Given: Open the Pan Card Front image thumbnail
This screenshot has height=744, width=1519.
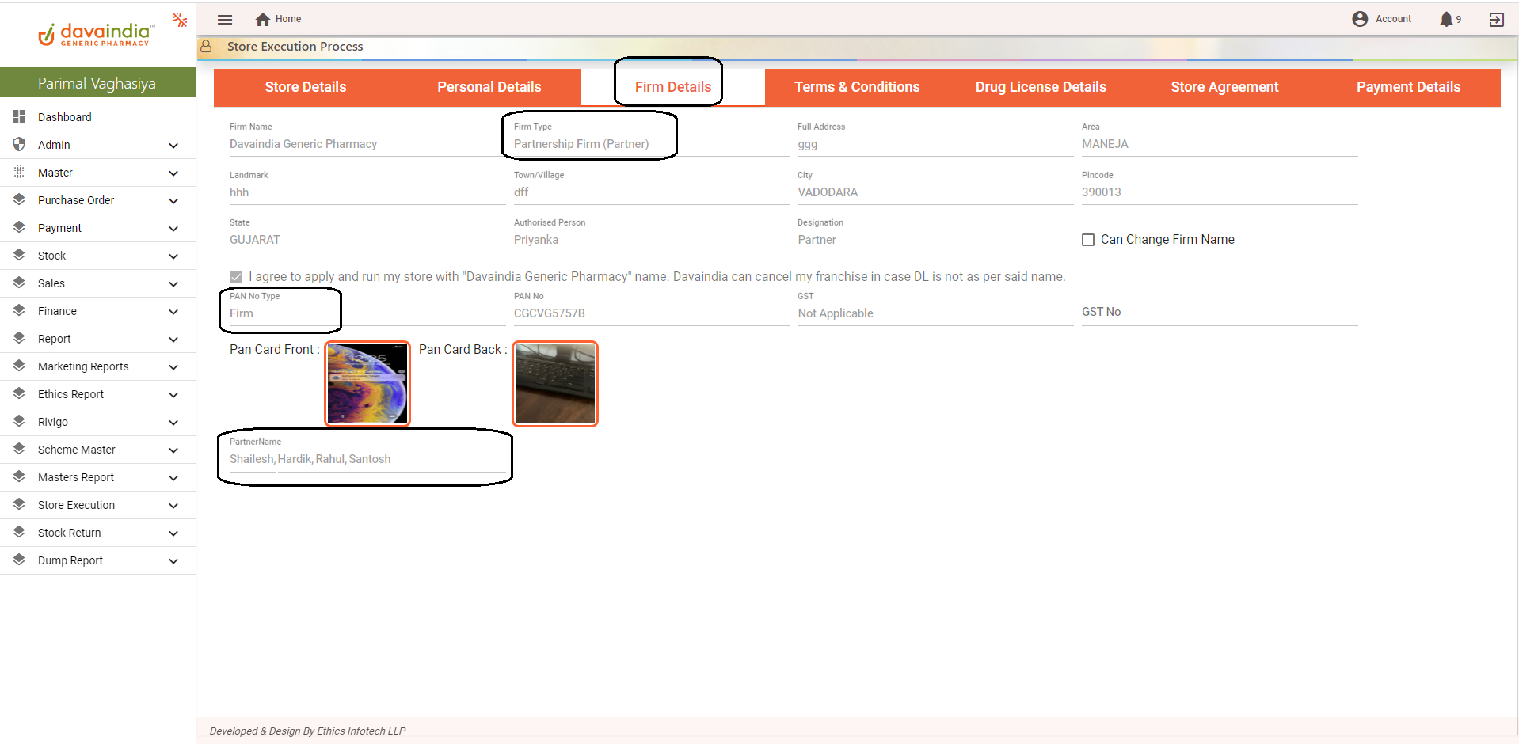Looking at the screenshot, I should pos(367,384).
